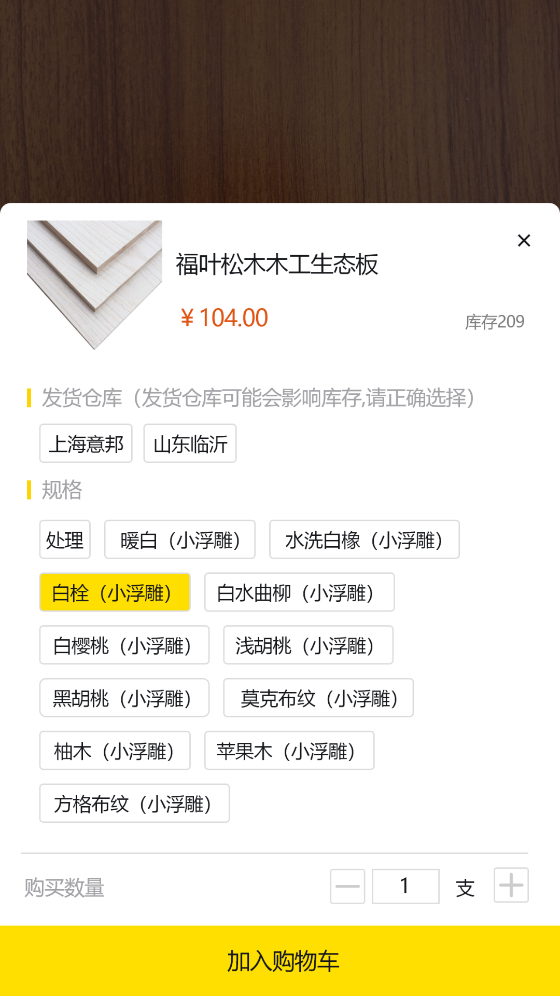Select 上海意邦 warehouse
560x996 pixels.
click(86, 444)
